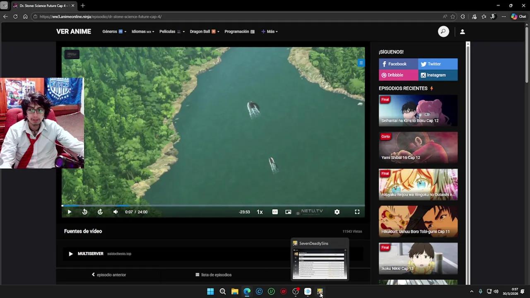Select the Dr. Stone Science Future tab
This screenshot has width=530, height=298.
(x=43, y=5)
